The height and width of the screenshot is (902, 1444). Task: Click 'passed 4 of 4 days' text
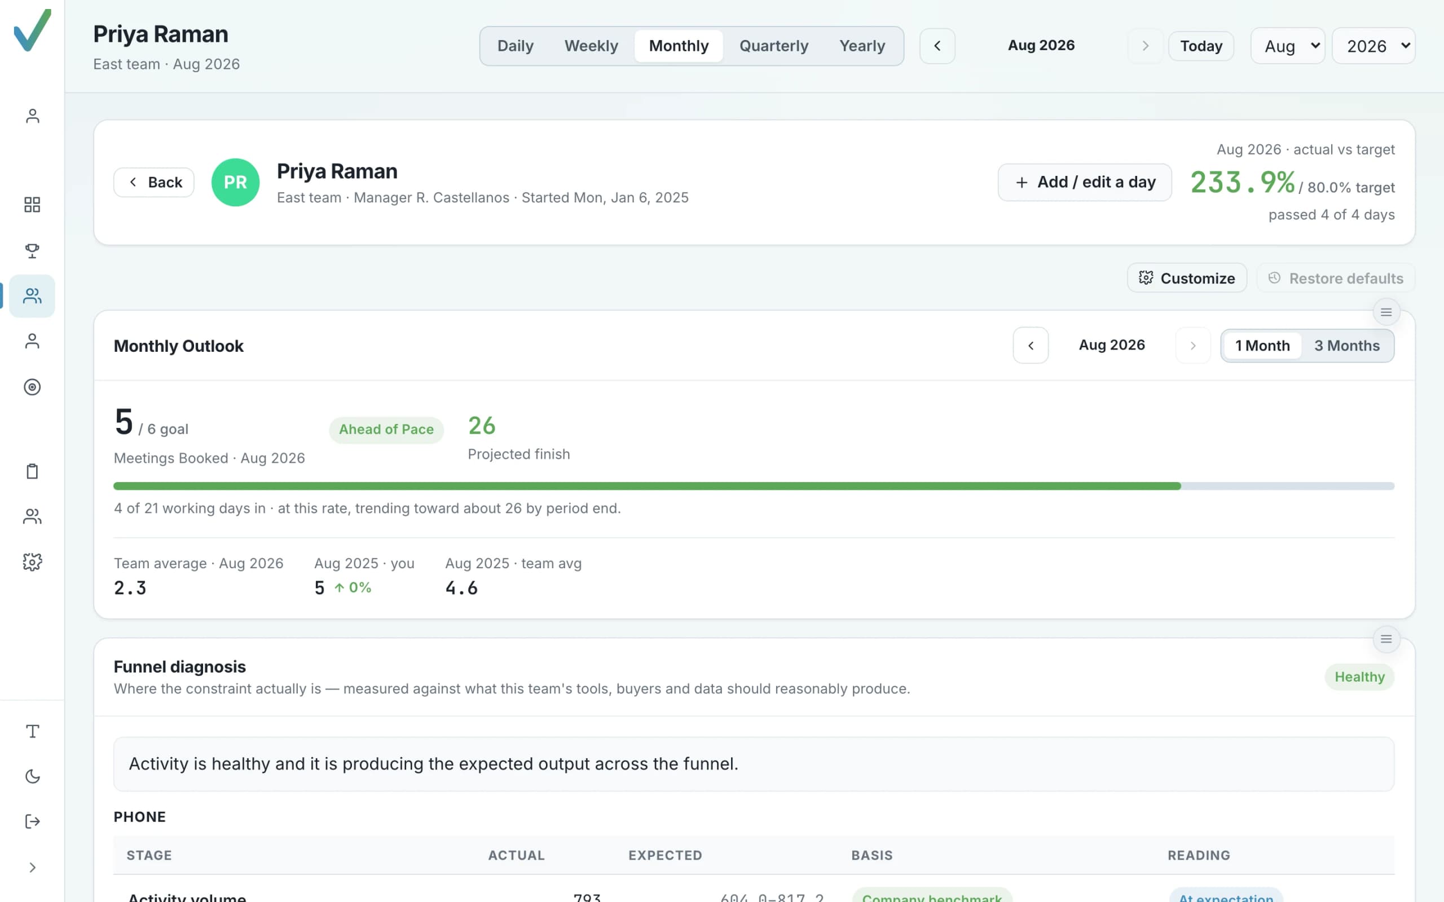coord(1331,215)
